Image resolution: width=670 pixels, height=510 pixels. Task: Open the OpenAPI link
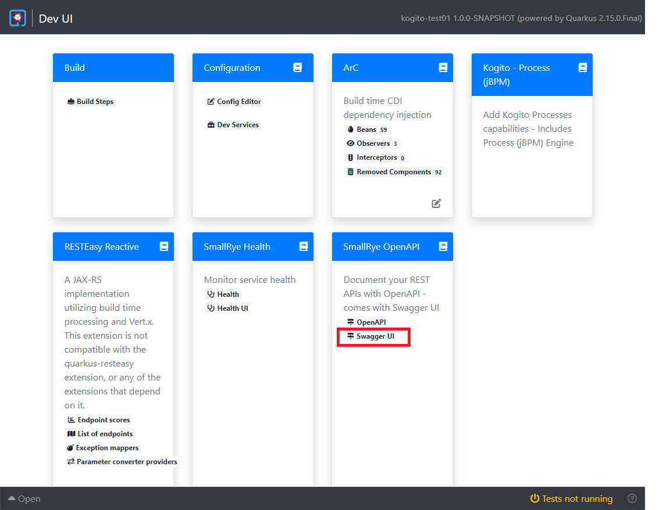[x=366, y=322]
